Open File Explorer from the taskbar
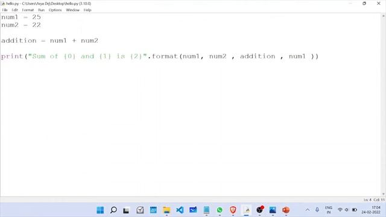 coord(166,210)
